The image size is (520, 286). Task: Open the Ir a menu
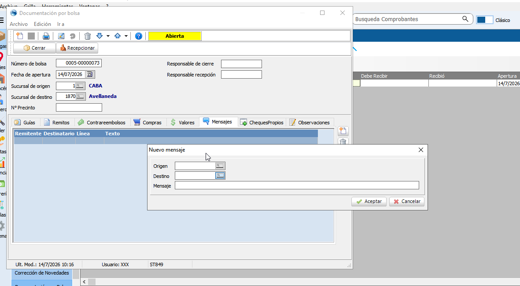pyautogui.click(x=61, y=24)
